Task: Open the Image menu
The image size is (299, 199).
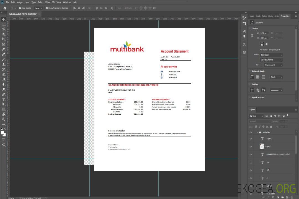Action: 20,2
